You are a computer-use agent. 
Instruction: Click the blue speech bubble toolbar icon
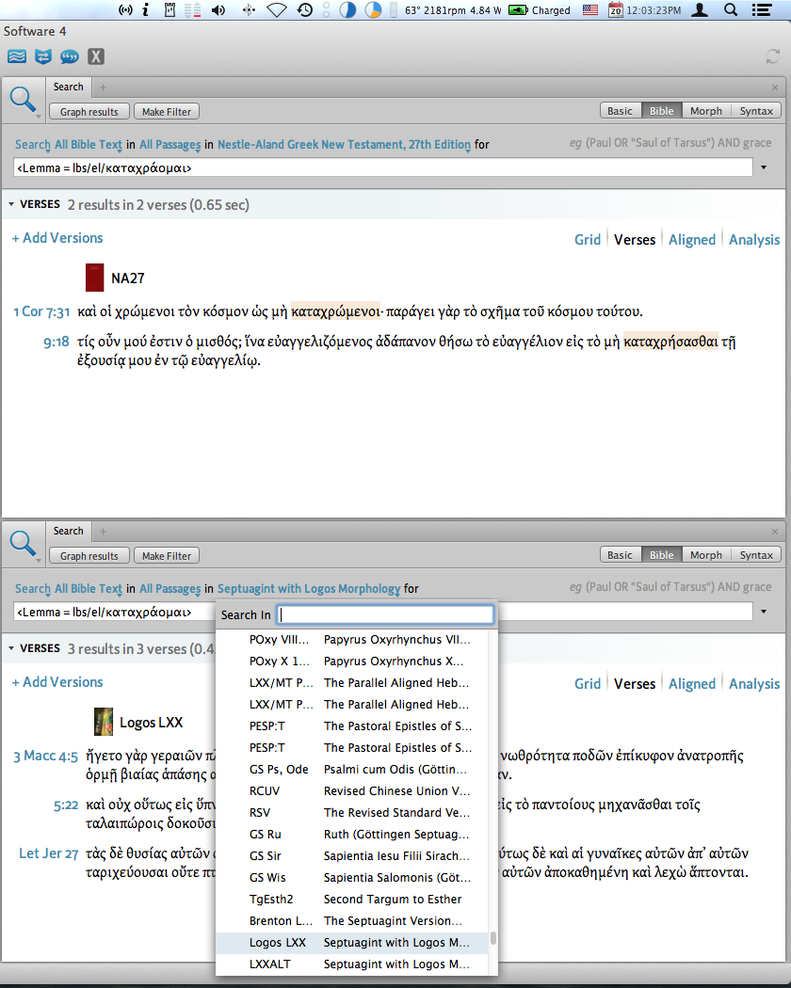tap(70, 56)
